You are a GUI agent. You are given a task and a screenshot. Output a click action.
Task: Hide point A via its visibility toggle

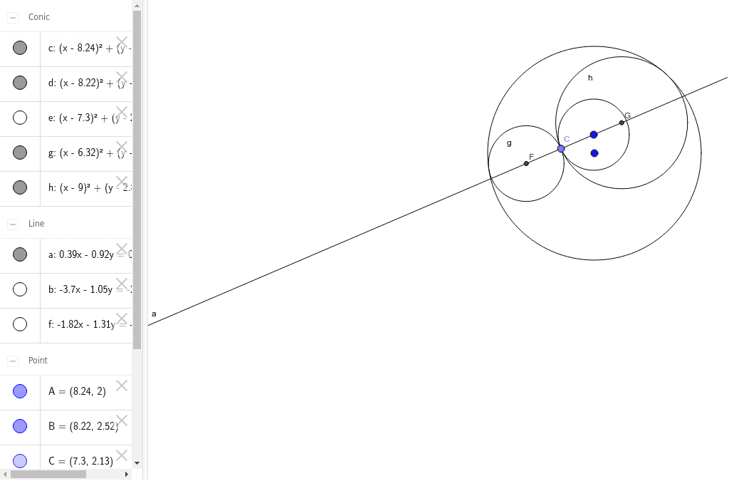(20, 391)
